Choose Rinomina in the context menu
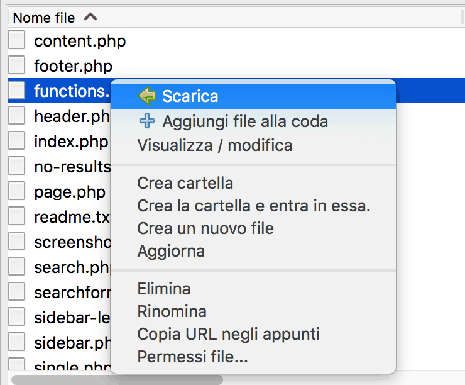Image resolution: width=465 pixels, height=385 pixels. pos(172,311)
